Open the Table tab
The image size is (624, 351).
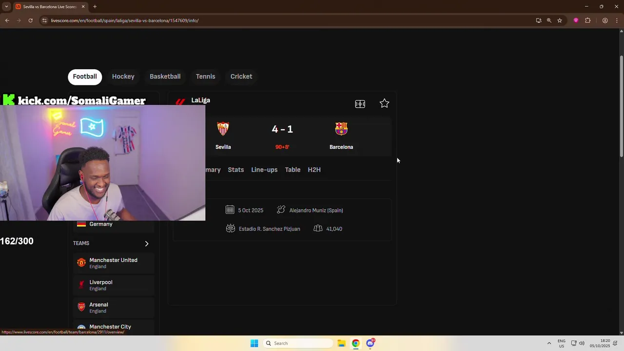(x=292, y=170)
